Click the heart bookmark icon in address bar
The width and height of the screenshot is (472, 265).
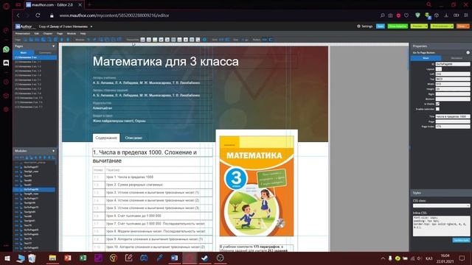coord(406,15)
